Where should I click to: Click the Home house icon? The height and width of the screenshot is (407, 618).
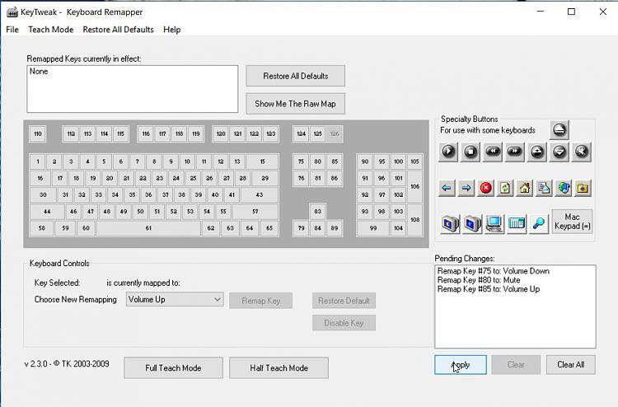[x=525, y=188]
